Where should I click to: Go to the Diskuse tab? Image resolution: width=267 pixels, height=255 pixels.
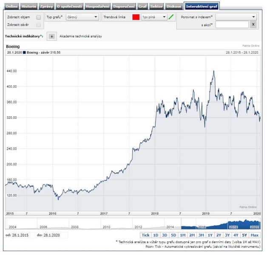point(173,7)
